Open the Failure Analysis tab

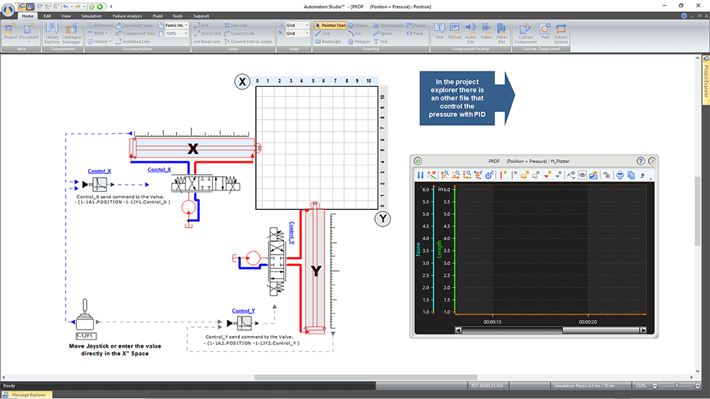click(x=128, y=15)
